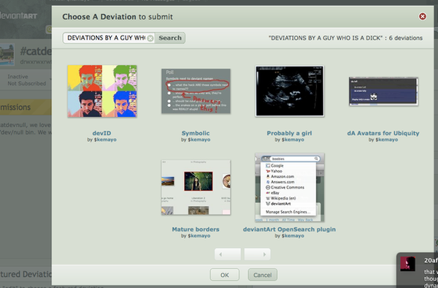Open the devID title link

pos(101,133)
